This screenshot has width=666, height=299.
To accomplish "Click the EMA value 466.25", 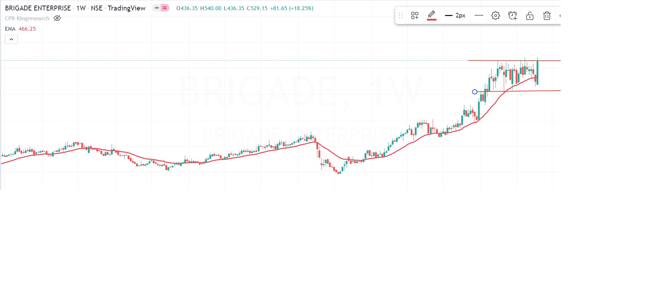I will 27,29.
